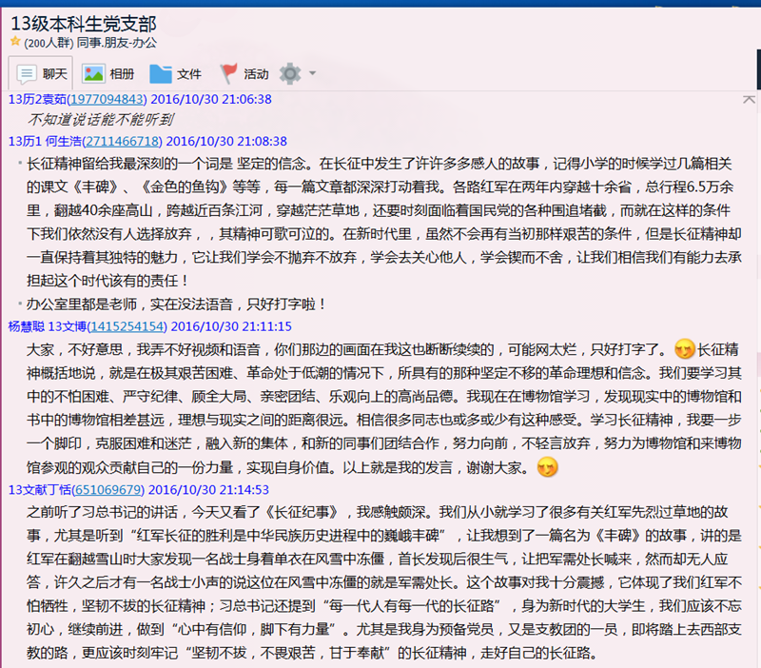
Task: Click sender name 杨慧聪 13文博
Action: click(x=46, y=325)
